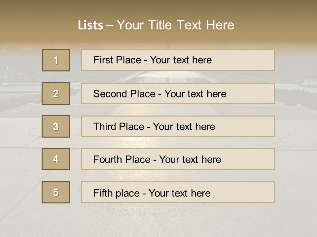The width and height of the screenshot is (317, 237).
Task: Select the First Place text bar
Action: (178, 60)
